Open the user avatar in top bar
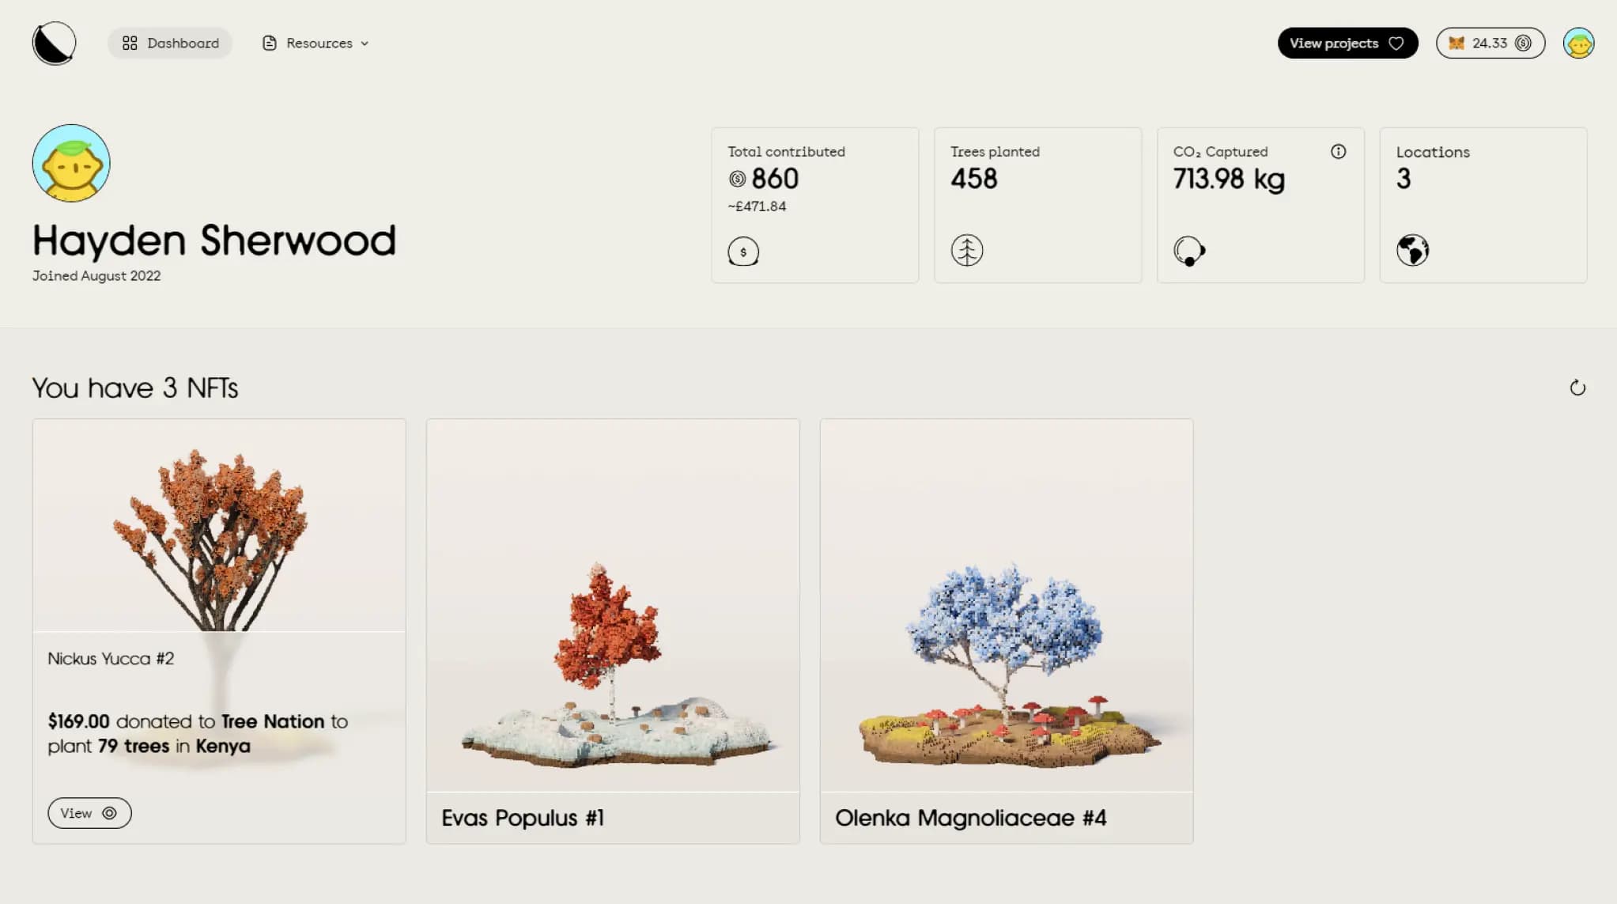Screen dimensions: 1617x904 (1578, 43)
